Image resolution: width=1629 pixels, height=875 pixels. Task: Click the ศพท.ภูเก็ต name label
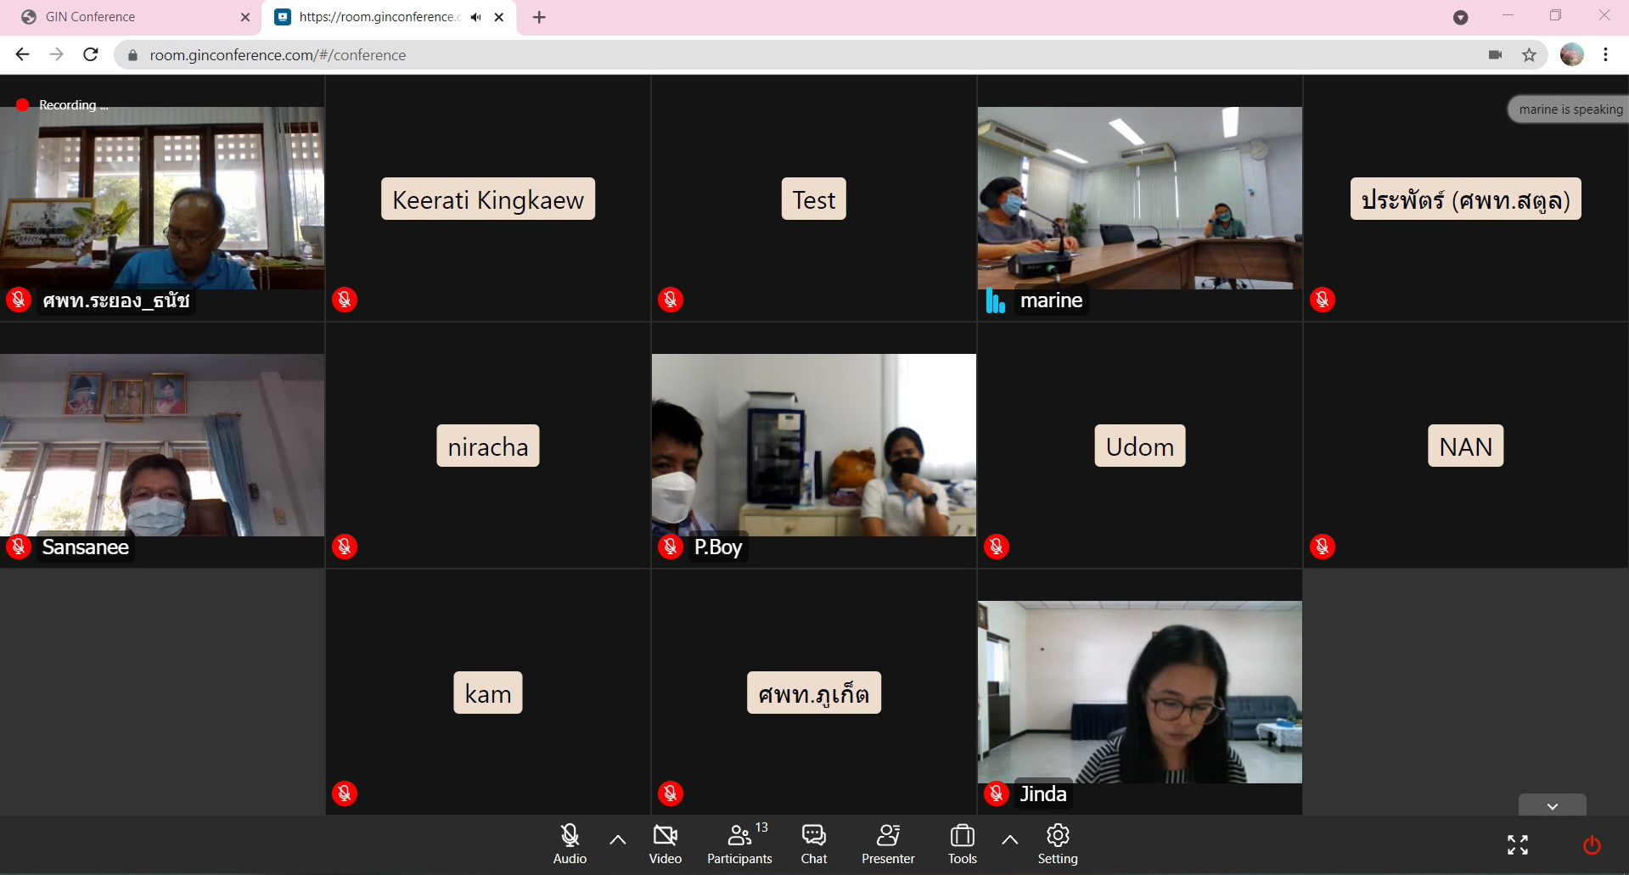(813, 693)
